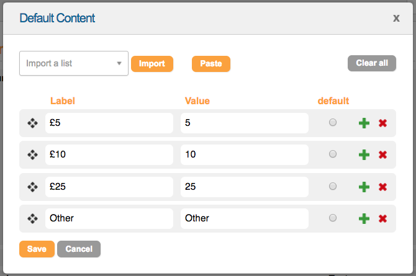Delete the Other option row
This screenshot has width=416, height=276.
click(x=382, y=218)
